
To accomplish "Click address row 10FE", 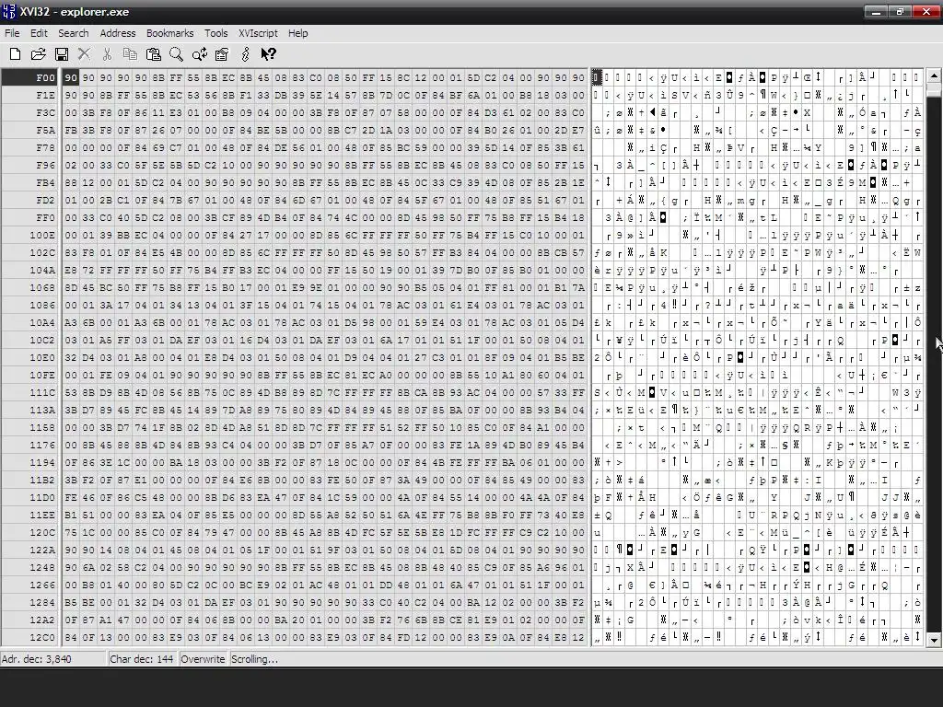I will pyautogui.click(x=30, y=375).
